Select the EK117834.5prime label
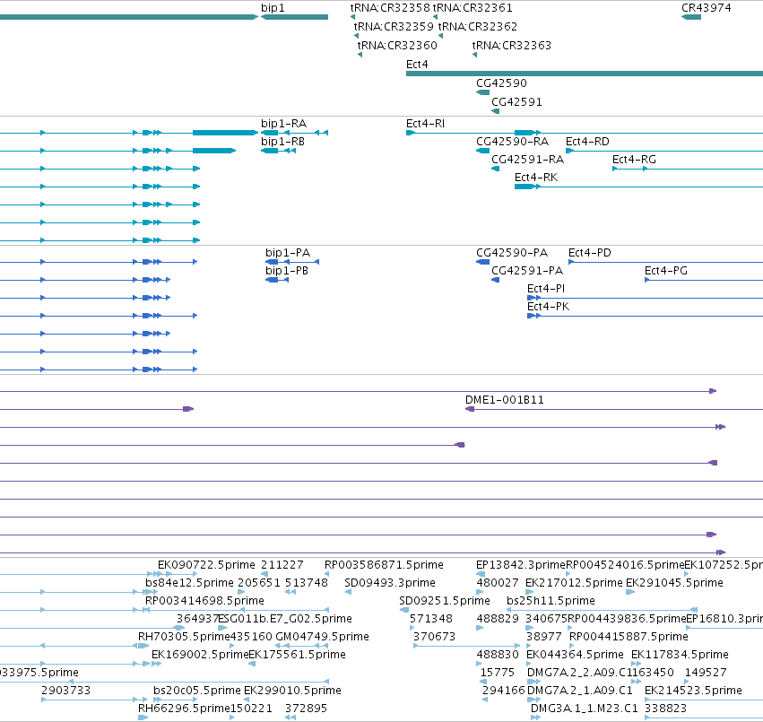The height and width of the screenshot is (722, 763). pyautogui.click(x=680, y=656)
